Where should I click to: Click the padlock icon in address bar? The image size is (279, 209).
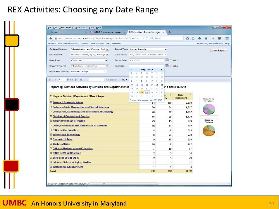[x=56, y=38]
